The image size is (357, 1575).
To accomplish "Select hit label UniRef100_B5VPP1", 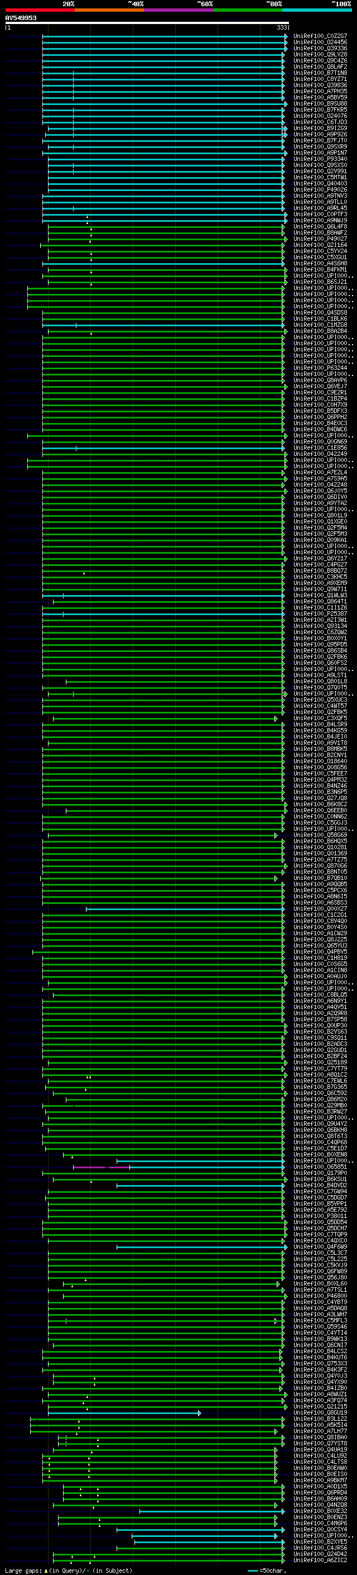I will [x=320, y=1203].
